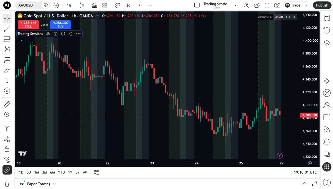Select the text annotation tool
The width and height of the screenshot is (333, 189).
[7, 80]
